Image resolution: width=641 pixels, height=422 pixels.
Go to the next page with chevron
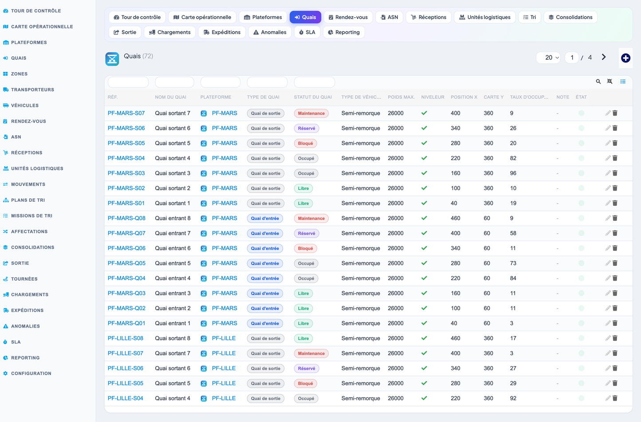pyautogui.click(x=604, y=57)
